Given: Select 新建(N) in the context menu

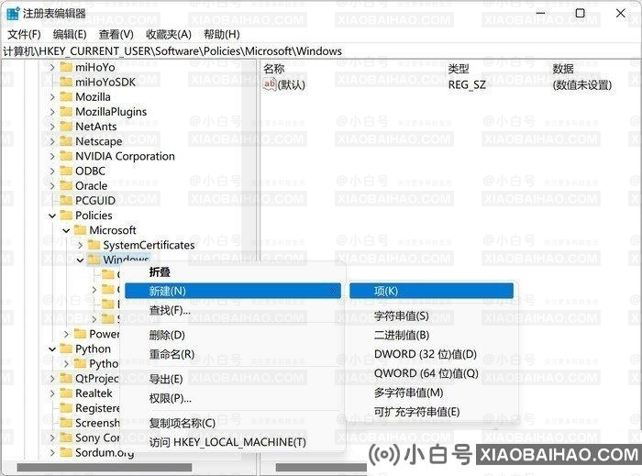Looking at the screenshot, I should tap(233, 291).
